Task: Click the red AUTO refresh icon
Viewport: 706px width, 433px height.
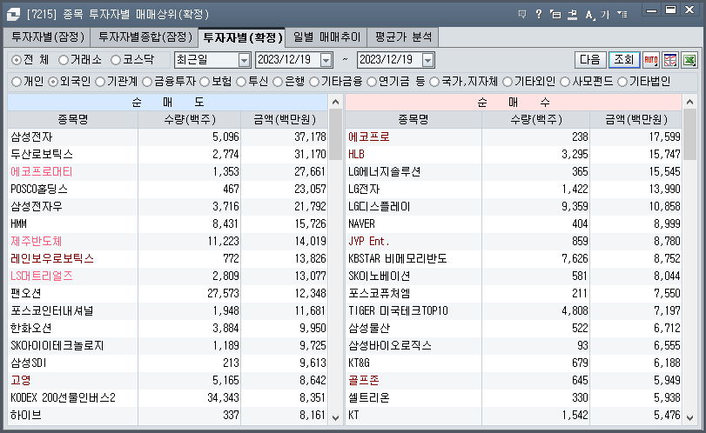Action: click(x=650, y=60)
